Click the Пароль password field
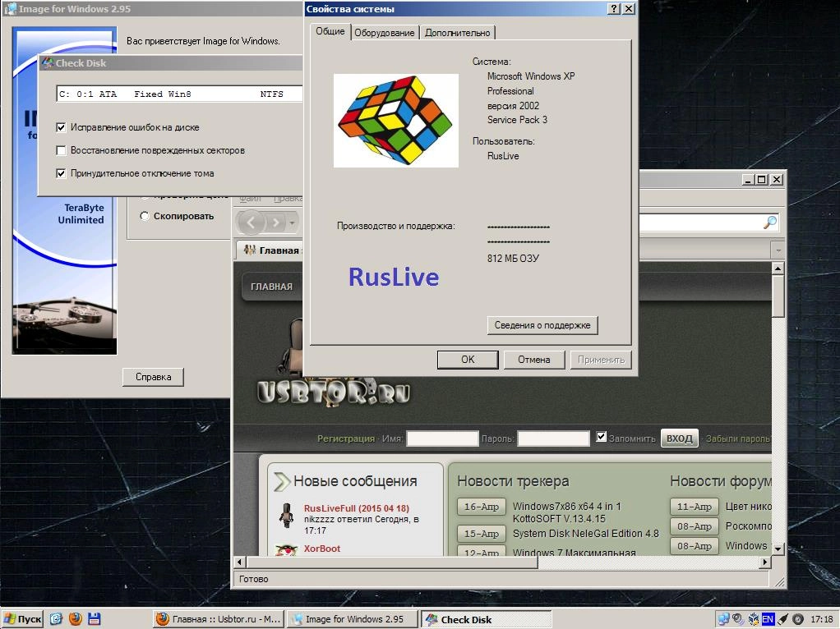 [553, 438]
